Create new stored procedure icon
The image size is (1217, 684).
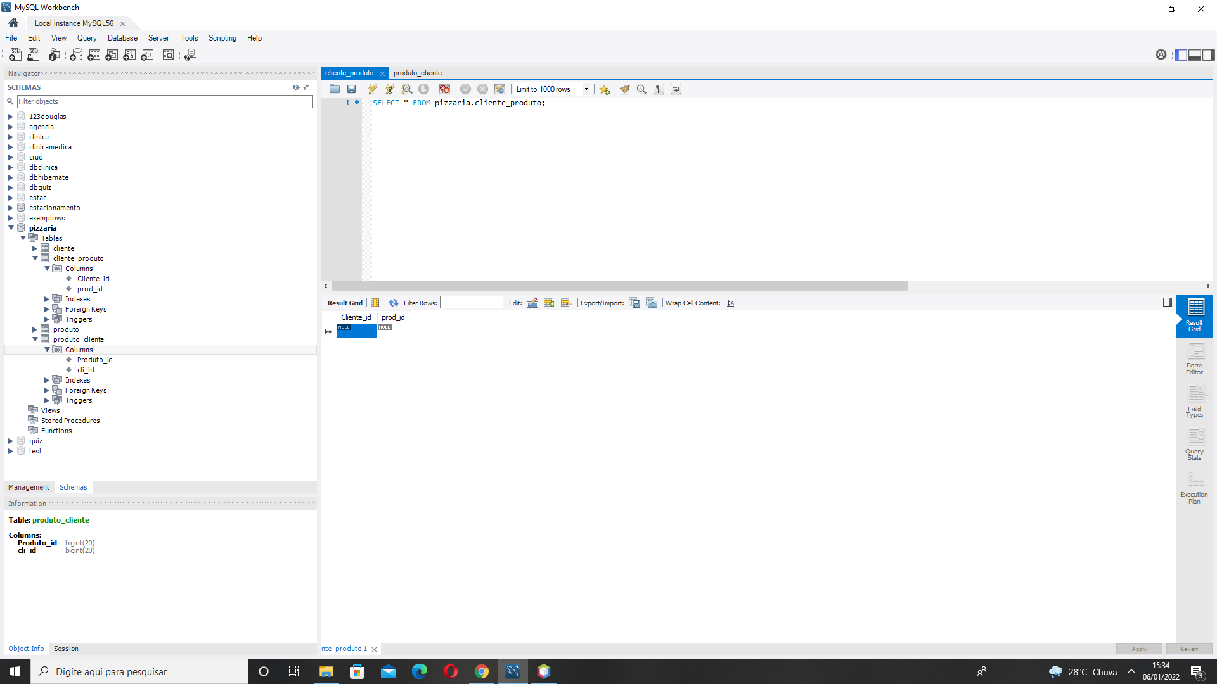(x=129, y=55)
